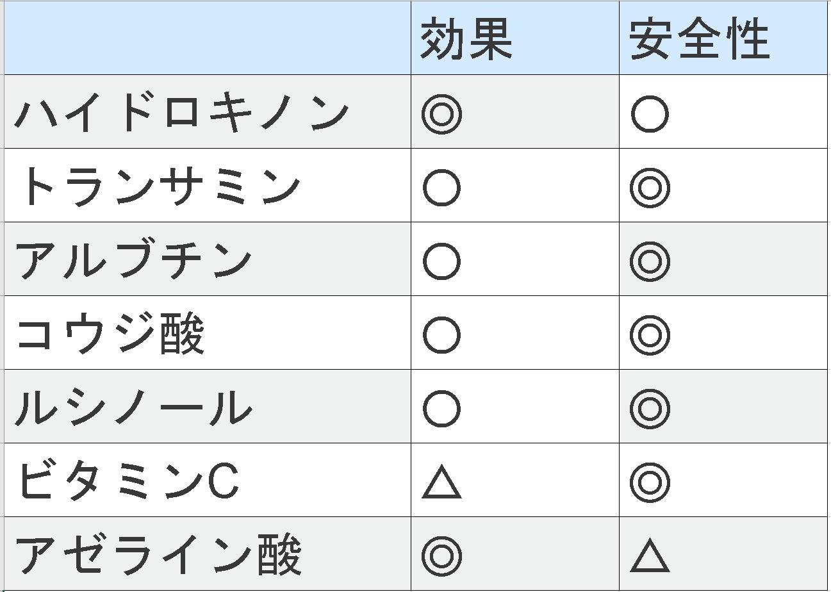
Task: Click the アゼライン酸 name cell
Action: [158, 555]
